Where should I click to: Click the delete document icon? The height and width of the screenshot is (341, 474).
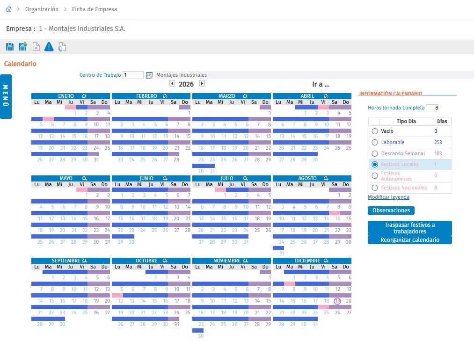coord(36,47)
